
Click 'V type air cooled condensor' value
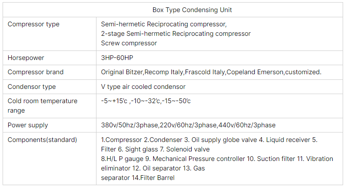pyautogui.click(x=143, y=87)
